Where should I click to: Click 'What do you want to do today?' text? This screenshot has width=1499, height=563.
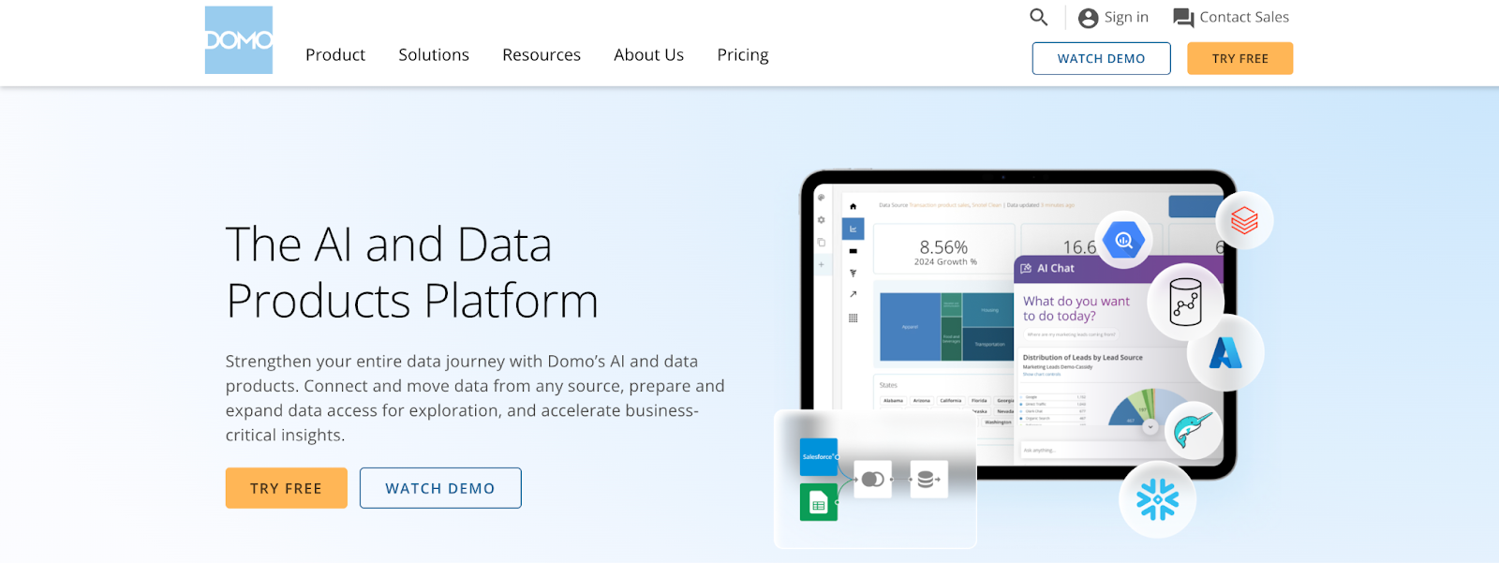(1076, 308)
